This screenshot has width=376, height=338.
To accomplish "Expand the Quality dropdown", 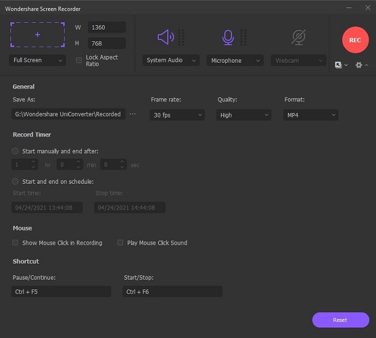I will point(244,115).
